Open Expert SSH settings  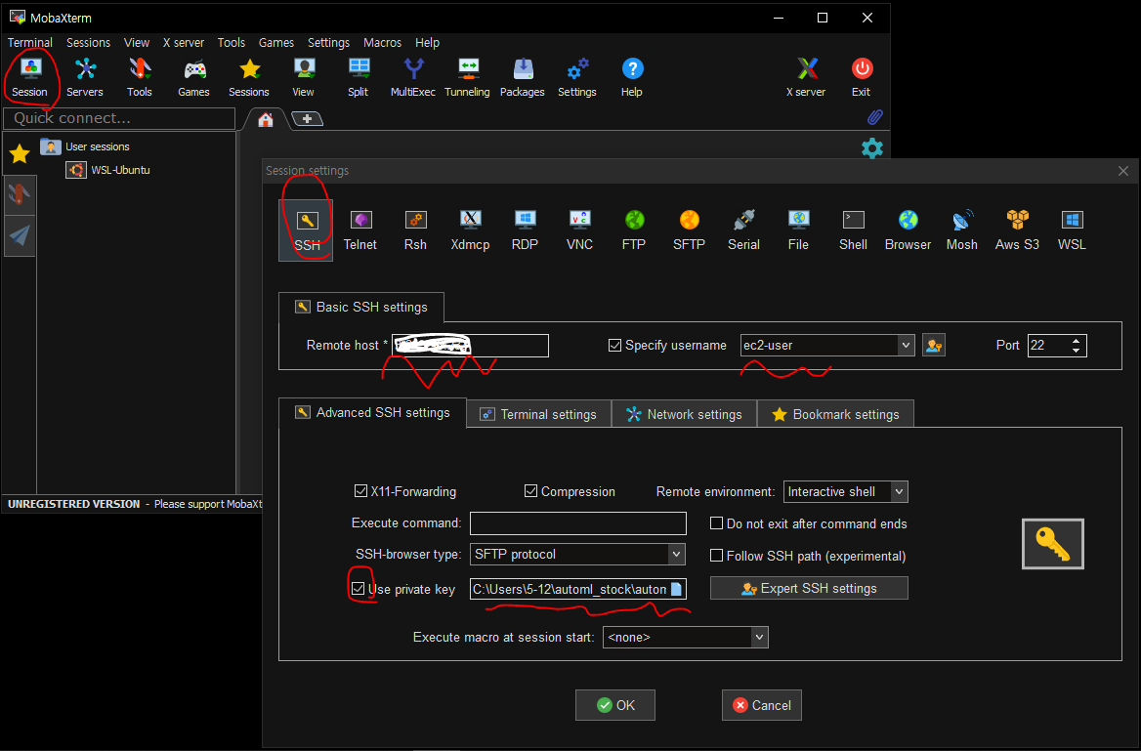pyautogui.click(x=809, y=588)
